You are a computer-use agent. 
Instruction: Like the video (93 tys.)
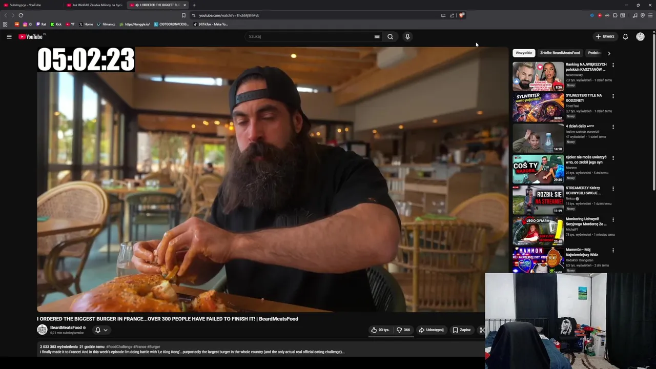[381, 330]
